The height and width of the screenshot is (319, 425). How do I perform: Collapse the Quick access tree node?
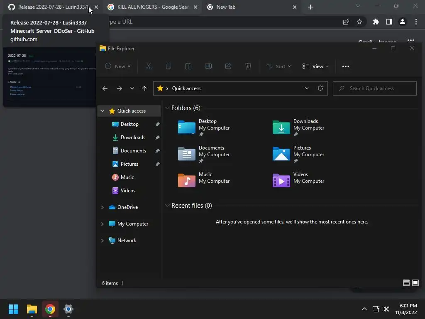pyautogui.click(x=102, y=110)
